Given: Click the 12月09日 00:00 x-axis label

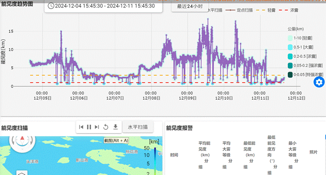Looking at the screenshot, I should (187, 95).
